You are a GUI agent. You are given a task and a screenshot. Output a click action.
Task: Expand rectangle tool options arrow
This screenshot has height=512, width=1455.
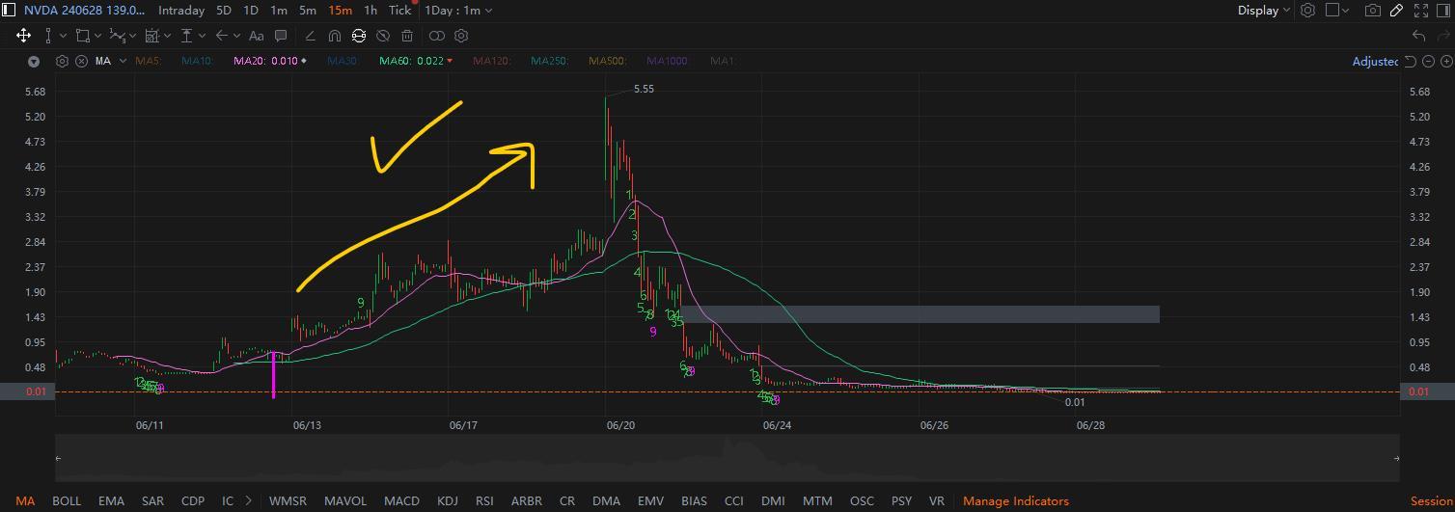pyautogui.click(x=98, y=36)
